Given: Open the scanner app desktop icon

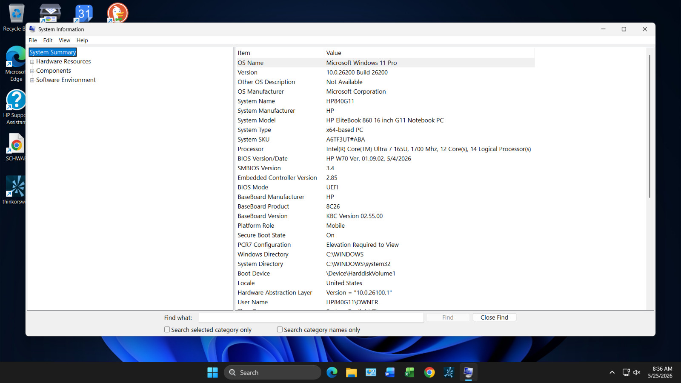Looking at the screenshot, I should point(50,13).
